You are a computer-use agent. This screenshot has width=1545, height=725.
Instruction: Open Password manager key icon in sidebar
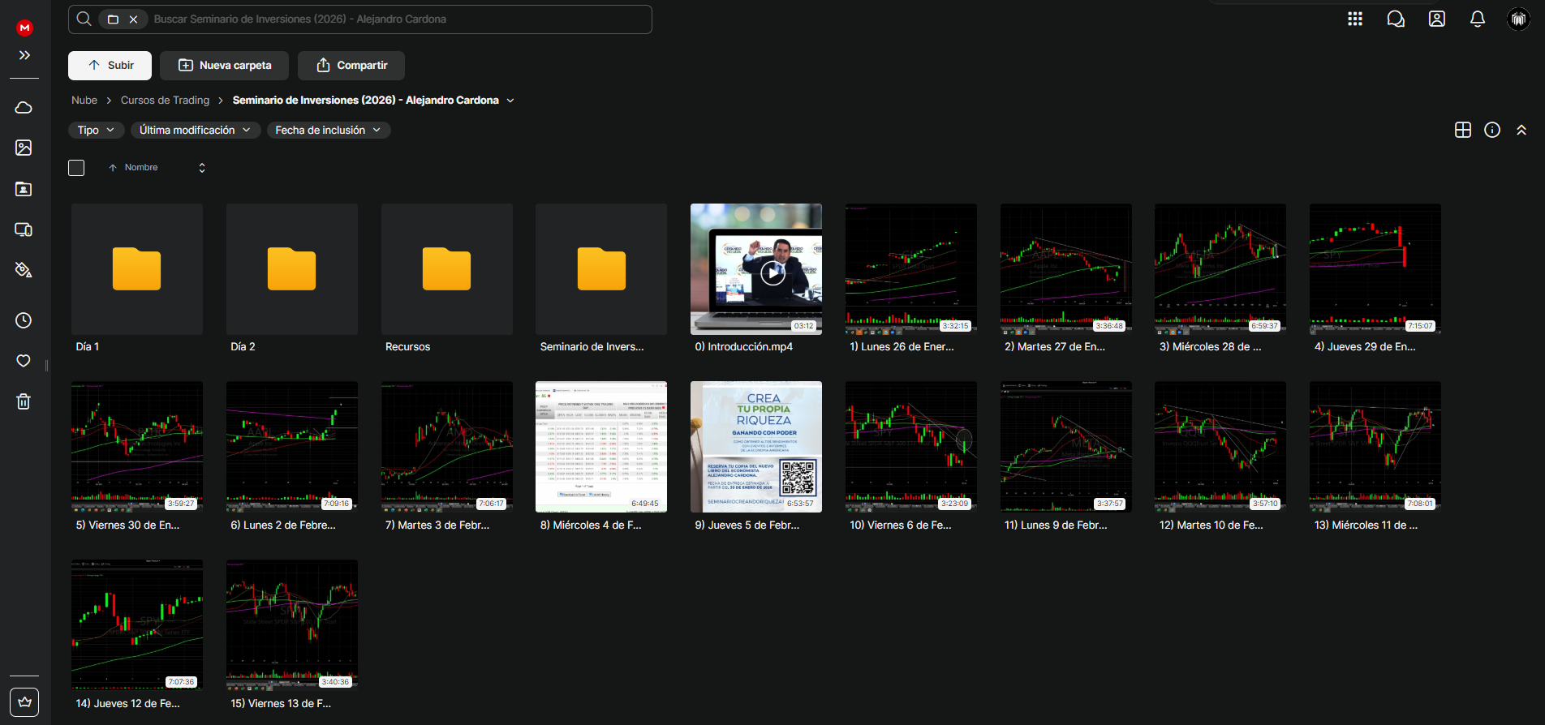(24, 270)
